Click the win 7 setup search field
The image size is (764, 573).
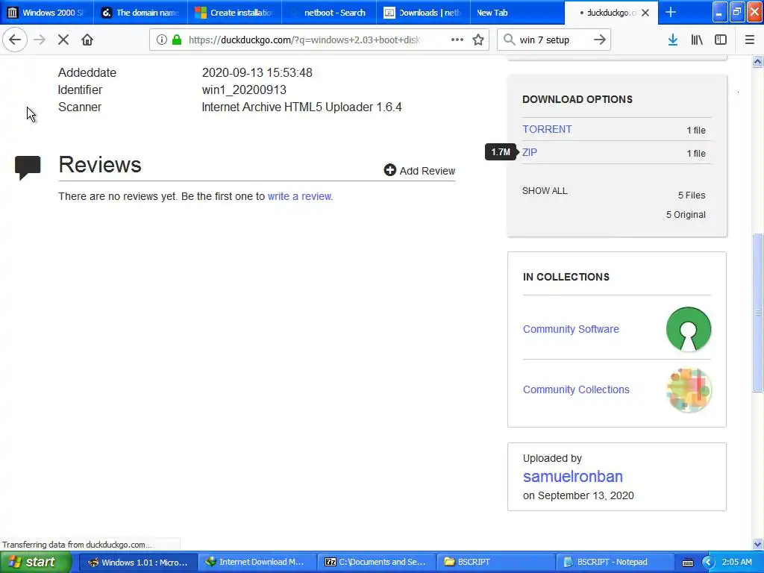(x=553, y=40)
